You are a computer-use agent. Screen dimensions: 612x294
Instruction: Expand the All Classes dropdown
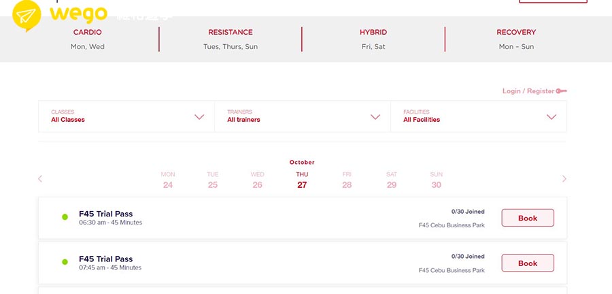(199, 117)
